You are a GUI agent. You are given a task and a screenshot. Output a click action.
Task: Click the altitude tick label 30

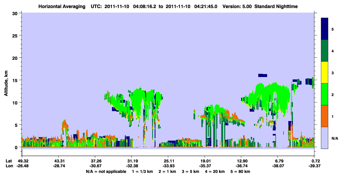tap(16, 13)
